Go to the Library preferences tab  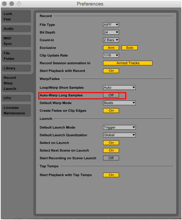[16, 68]
